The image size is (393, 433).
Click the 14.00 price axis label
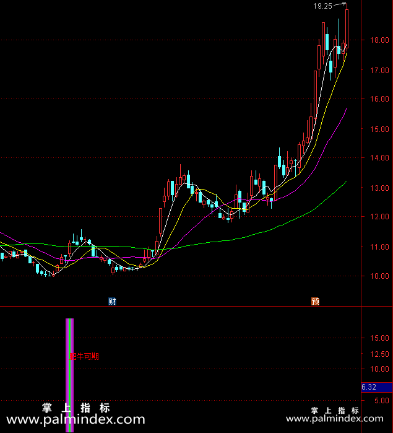[x=379, y=158]
